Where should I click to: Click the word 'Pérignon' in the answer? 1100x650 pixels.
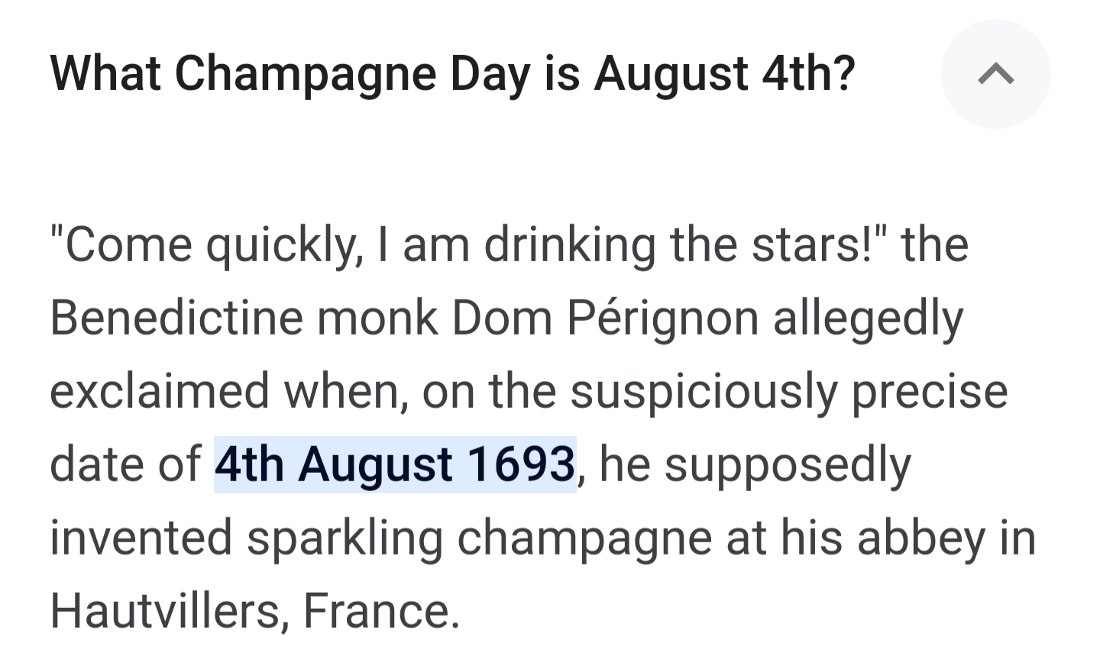coord(662,319)
